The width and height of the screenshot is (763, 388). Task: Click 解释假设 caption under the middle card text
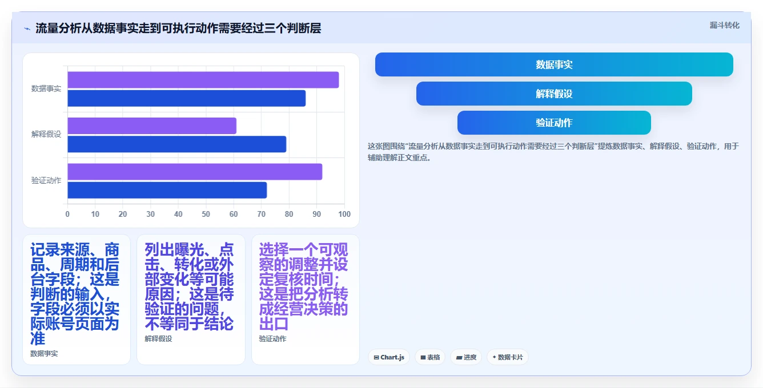pyautogui.click(x=158, y=339)
